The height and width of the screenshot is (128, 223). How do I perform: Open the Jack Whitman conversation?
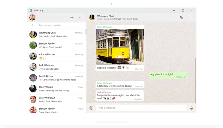point(57,67)
